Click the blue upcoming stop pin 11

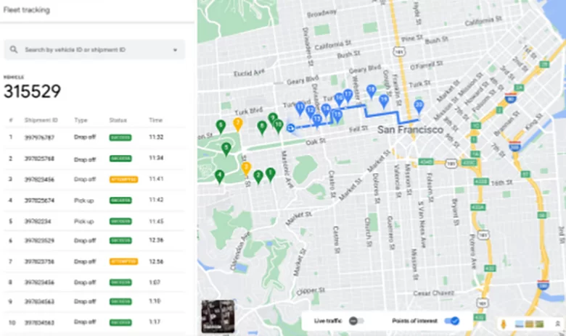click(x=300, y=108)
